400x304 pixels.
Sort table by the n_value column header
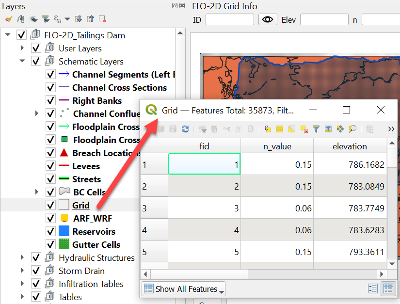point(277,146)
